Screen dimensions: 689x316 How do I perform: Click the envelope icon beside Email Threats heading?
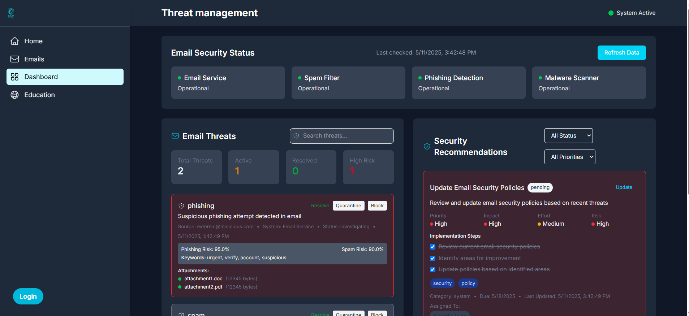(175, 136)
